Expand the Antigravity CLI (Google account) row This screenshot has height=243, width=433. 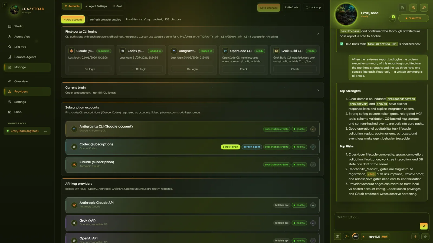pyautogui.click(x=313, y=129)
